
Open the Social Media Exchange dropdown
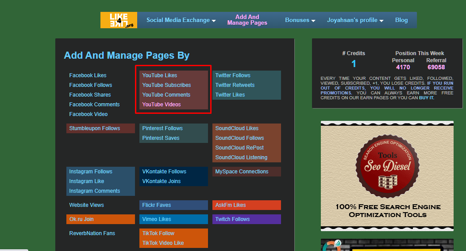pos(181,20)
